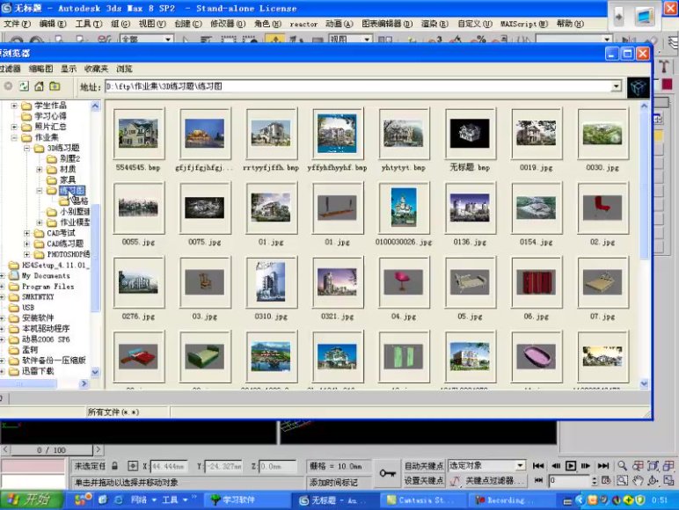Viewport: 679px width, 510px height.
Task: Click the add-to-favorites folder icon
Action: [55, 86]
